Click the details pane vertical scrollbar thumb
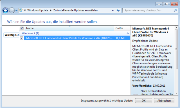 pyautogui.click(x=176, y=49)
